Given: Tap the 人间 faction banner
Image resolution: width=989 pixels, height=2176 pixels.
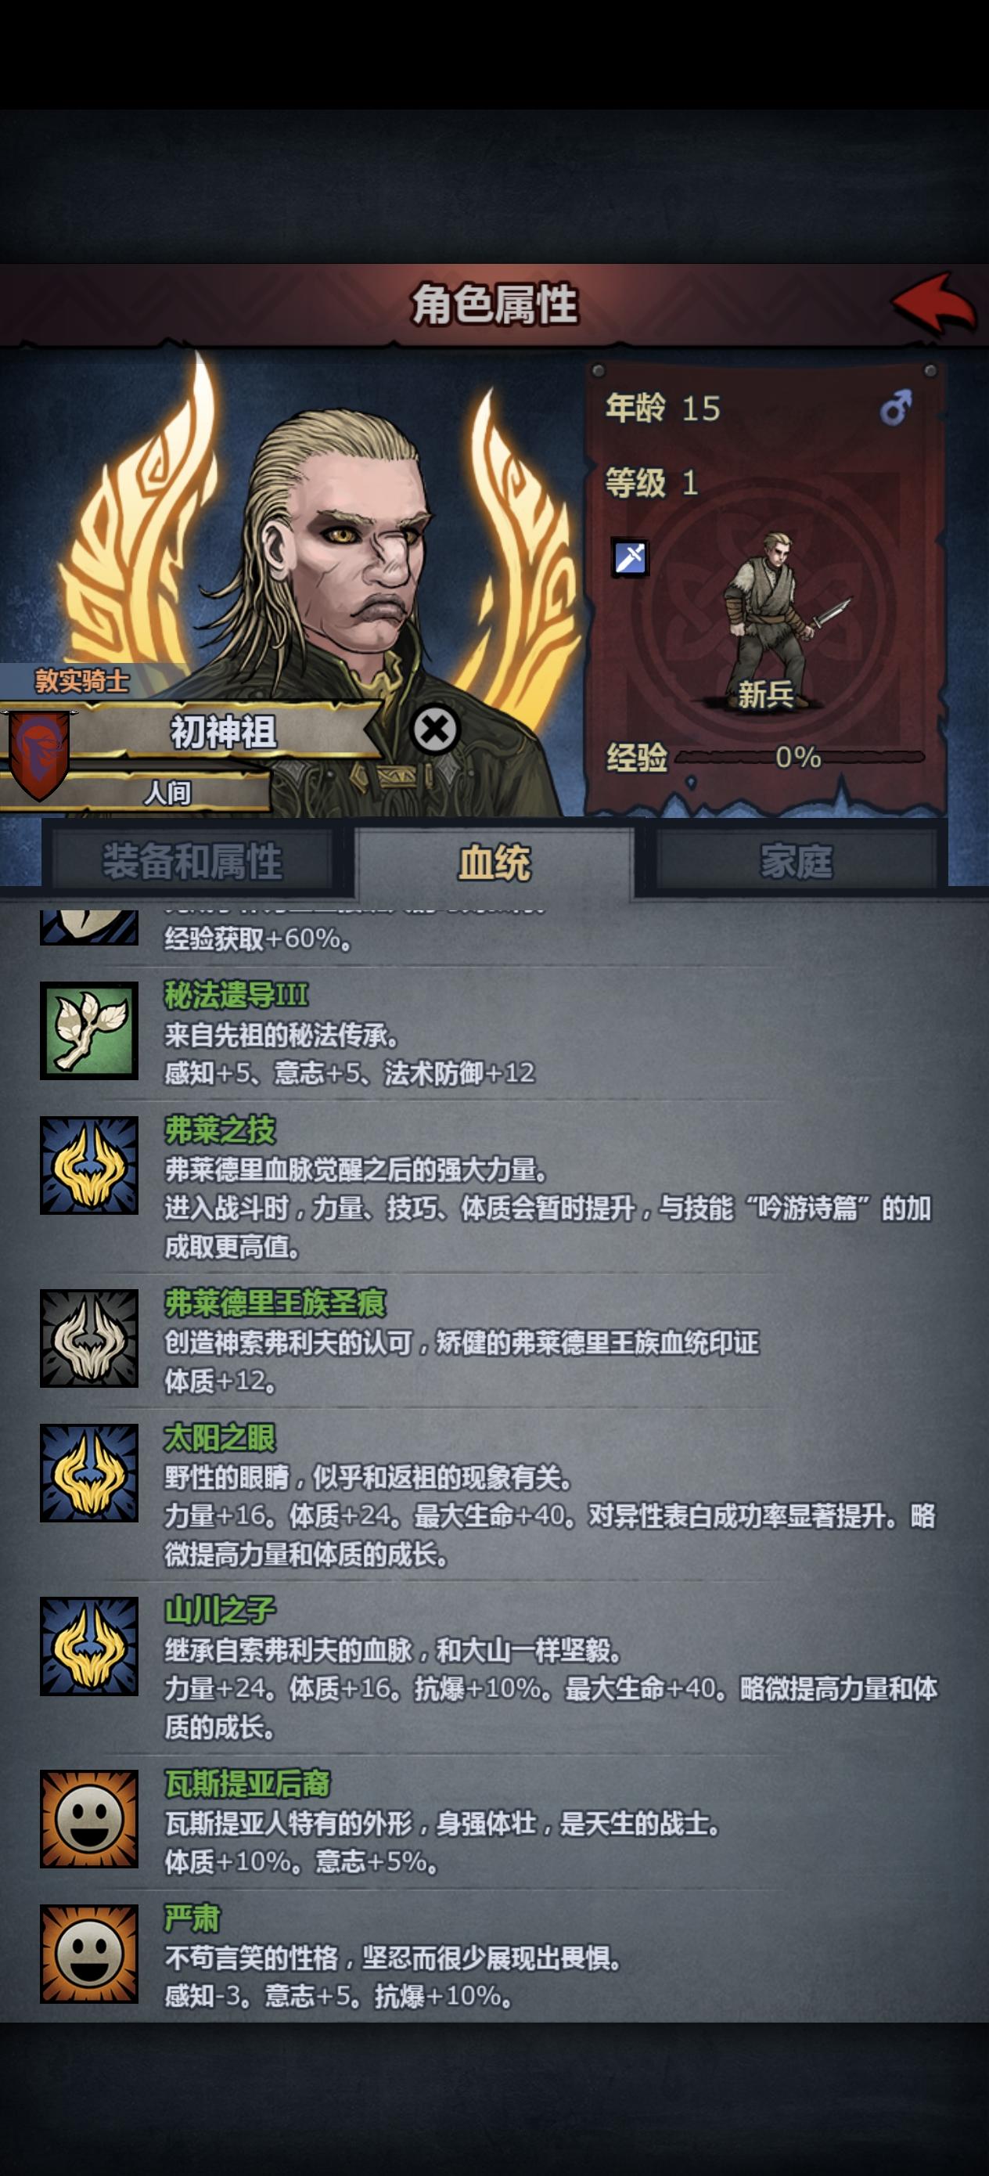Looking at the screenshot, I should [167, 792].
